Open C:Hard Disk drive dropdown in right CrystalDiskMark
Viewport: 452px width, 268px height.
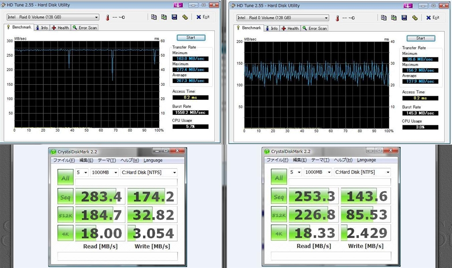(x=362, y=172)
